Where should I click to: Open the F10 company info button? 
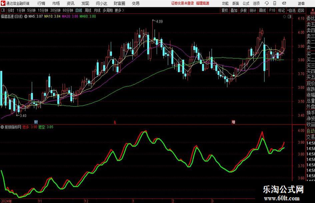pyautogui.click(x=272, y=10)
